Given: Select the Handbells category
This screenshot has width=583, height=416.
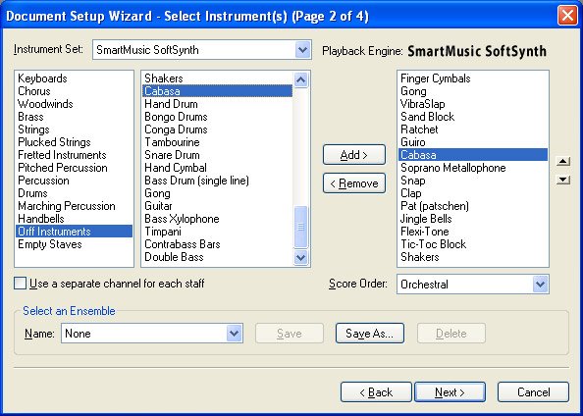Looking at the screenshot, I should pyautogui.click(x=74, y=219).
